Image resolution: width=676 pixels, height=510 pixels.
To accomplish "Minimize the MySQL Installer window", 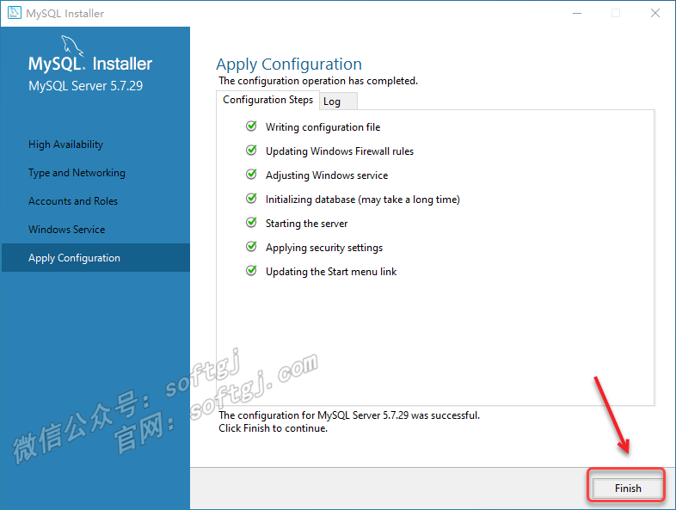I will click(577, 14).
